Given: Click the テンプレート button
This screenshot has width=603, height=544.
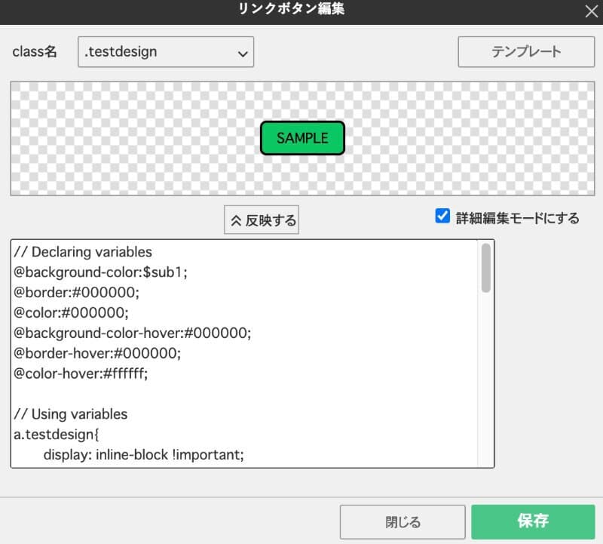Looking at the screenshot, I should (x=526, y=52).
